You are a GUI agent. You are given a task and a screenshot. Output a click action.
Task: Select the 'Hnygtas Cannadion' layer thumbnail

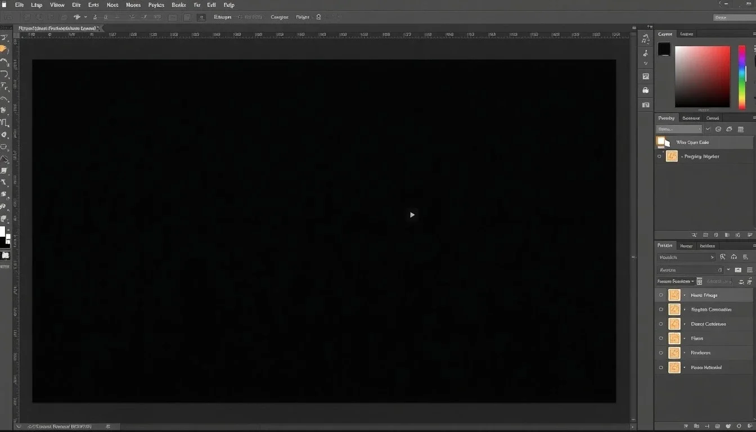(674, 309)
